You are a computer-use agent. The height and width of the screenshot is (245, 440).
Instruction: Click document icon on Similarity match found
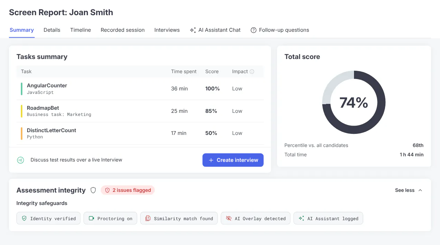(x=148, y=218)
